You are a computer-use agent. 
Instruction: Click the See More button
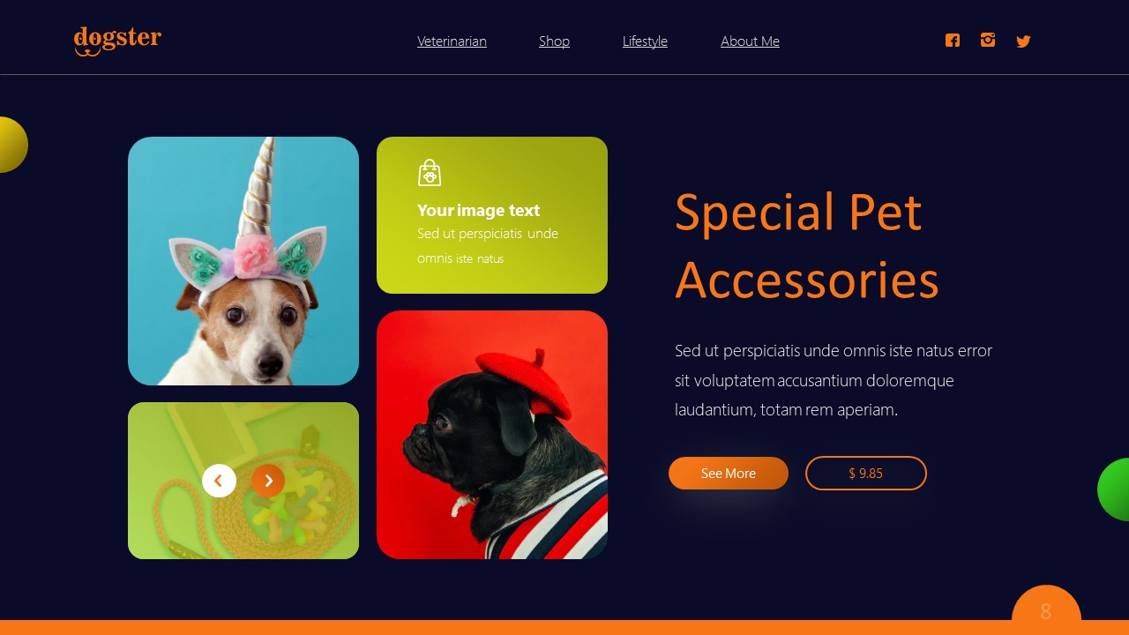tap(729, 474)
